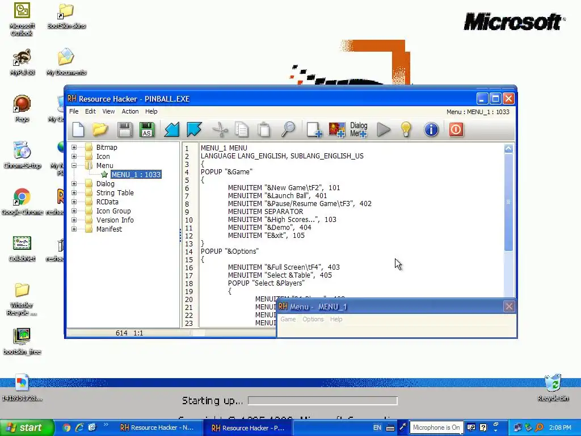Screen dimensions: 581x436
Task: Click the MyPal 68 desktop icon
Action: pyautogui.click(x=22, y=62)
